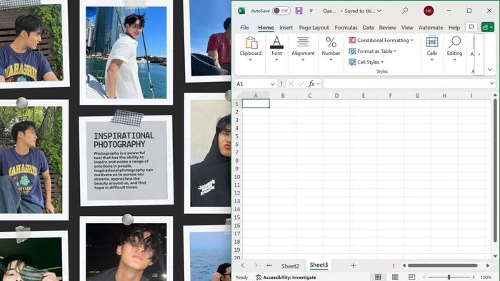Screen dimensions: 500x281
Task: Go to the Data tab
Action: 368,28
